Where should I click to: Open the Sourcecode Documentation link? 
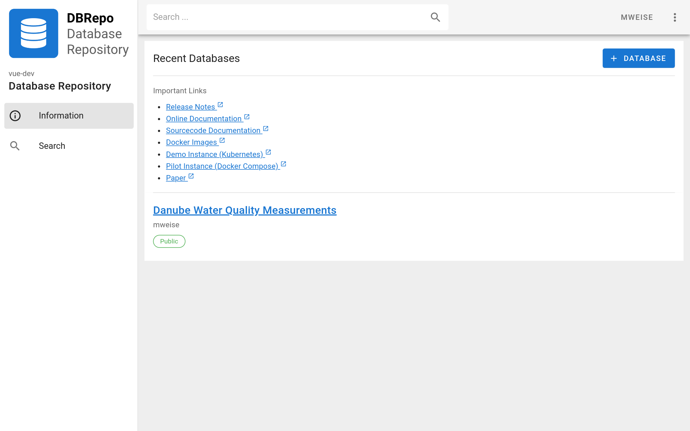213,131
